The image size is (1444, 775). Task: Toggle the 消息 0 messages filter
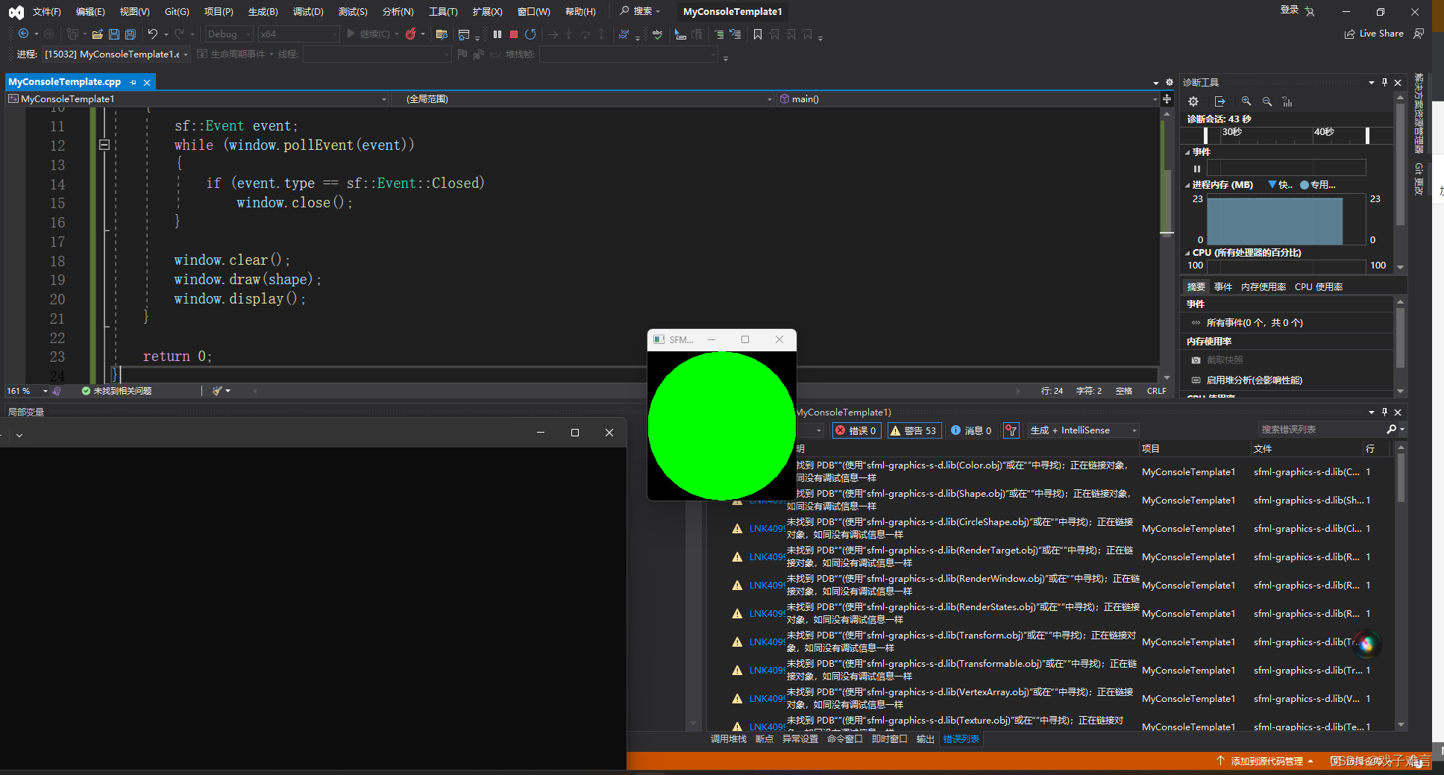[x=970, y=430]
